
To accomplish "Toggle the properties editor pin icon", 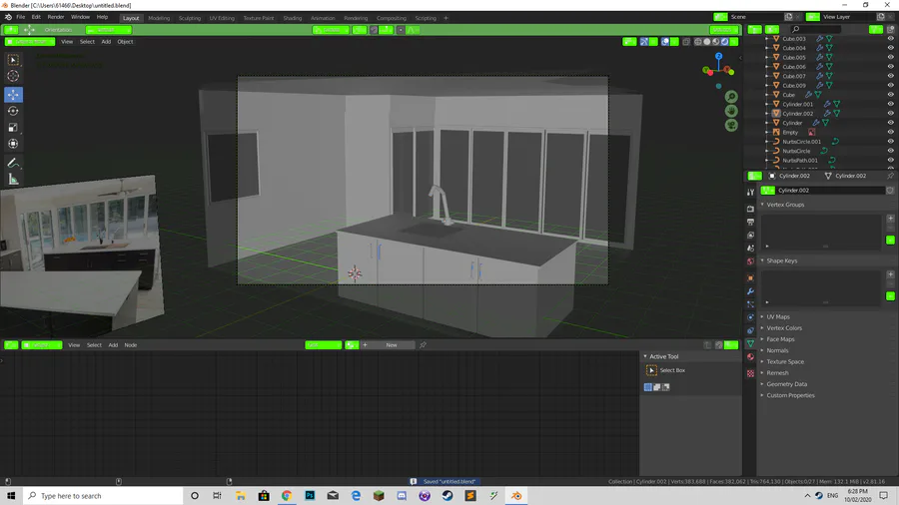I will pos(890,176).
